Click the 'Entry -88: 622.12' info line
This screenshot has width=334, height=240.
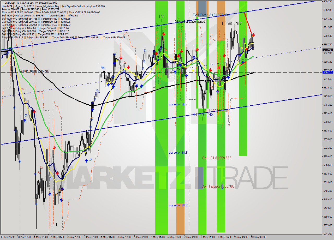(35, 34)
